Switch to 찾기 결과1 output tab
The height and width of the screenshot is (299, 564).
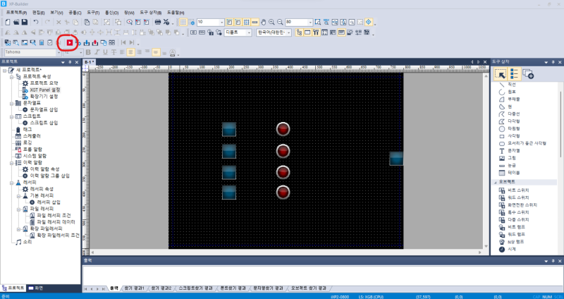pos(134,288)
